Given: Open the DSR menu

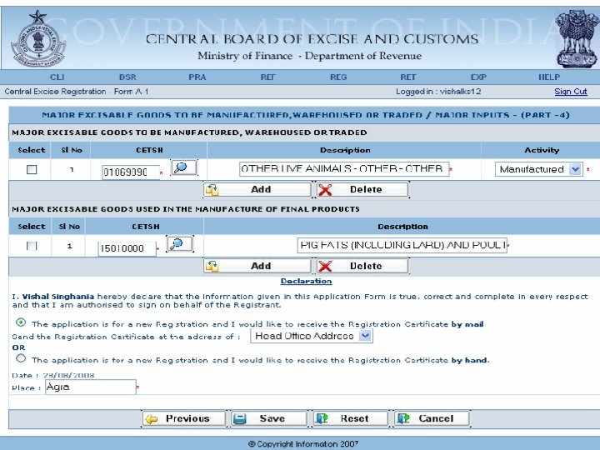Looking at the screenshot, I should (127, 77).
